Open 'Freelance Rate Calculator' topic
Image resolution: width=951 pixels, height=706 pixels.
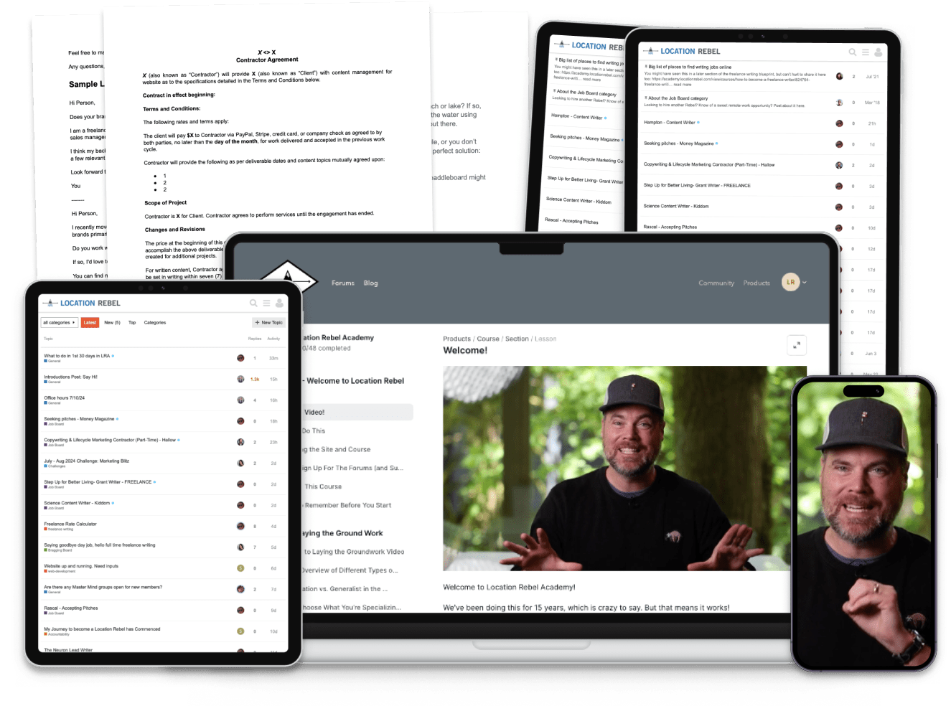(x=70, y=524)
